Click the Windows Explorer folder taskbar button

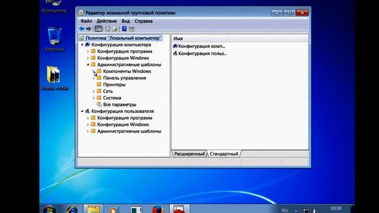[94, 209]
